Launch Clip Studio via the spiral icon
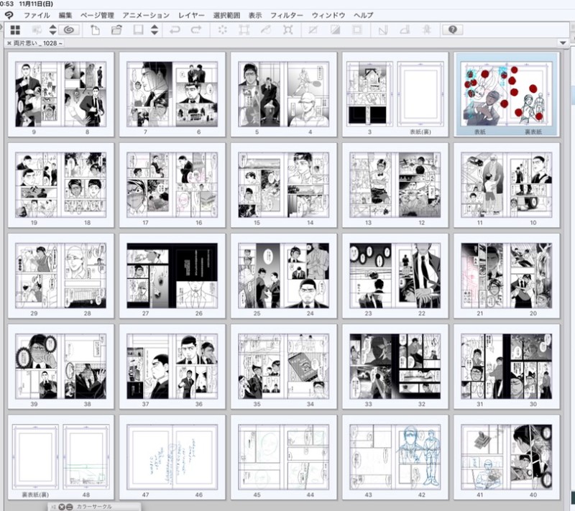 point(69,29)
